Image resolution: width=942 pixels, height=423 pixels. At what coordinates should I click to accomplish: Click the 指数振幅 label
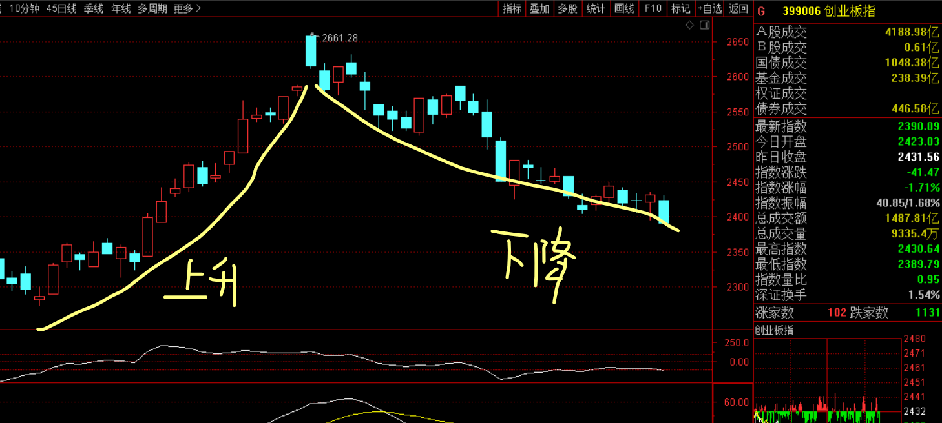[x=781, y=202]
